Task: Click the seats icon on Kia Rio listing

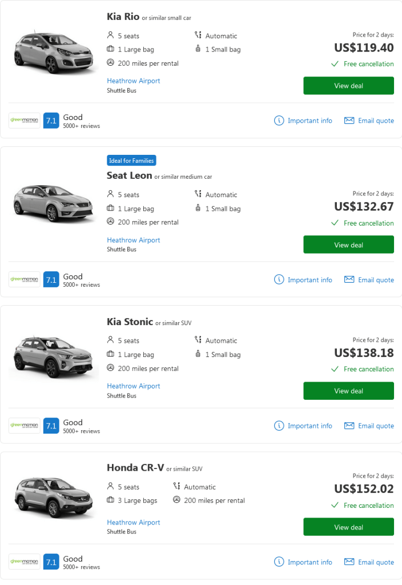Action: pyautogui.click(x=110, y=35)
